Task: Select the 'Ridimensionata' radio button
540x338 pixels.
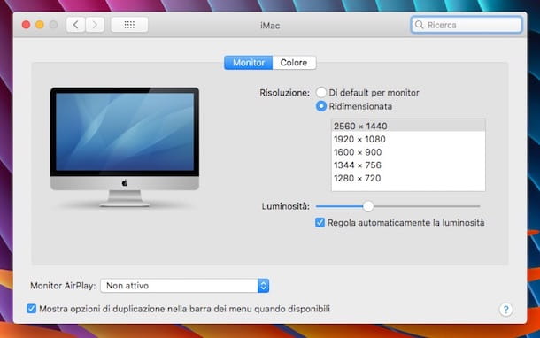Action: point(321,106)
